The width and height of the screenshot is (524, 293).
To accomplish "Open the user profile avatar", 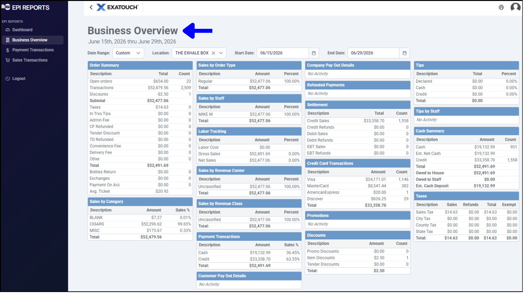I will tap(515, 7).
